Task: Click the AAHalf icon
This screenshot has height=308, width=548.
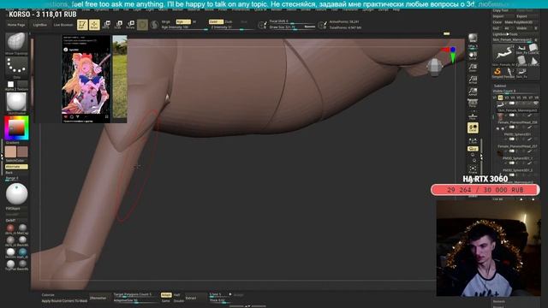Action: point(473,92)
